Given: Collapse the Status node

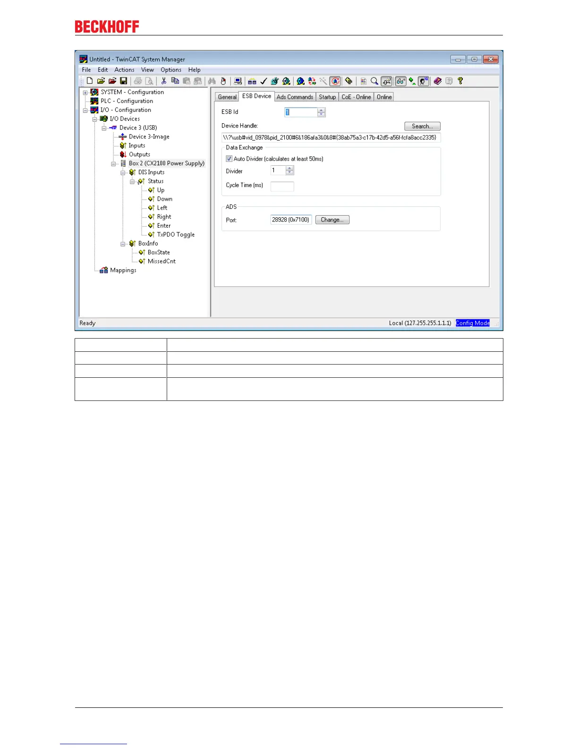Looking at the screenshot, I should tap(132, 181).
